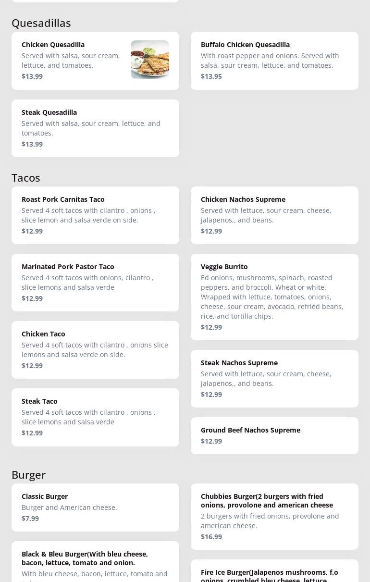Viewport: 370px width, 582px height.
Task: Select the Chicken Taco card
Action: pyautogui.click(x=95, y=350)
